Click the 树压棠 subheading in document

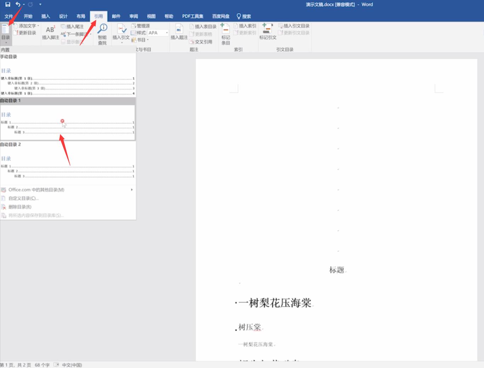pos(249,327)
